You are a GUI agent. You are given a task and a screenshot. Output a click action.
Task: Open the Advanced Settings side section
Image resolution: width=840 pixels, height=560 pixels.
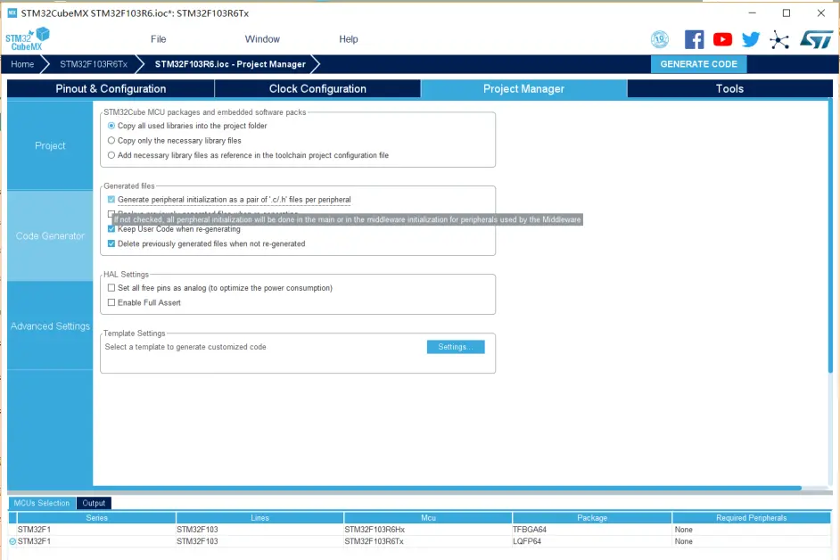50,325
